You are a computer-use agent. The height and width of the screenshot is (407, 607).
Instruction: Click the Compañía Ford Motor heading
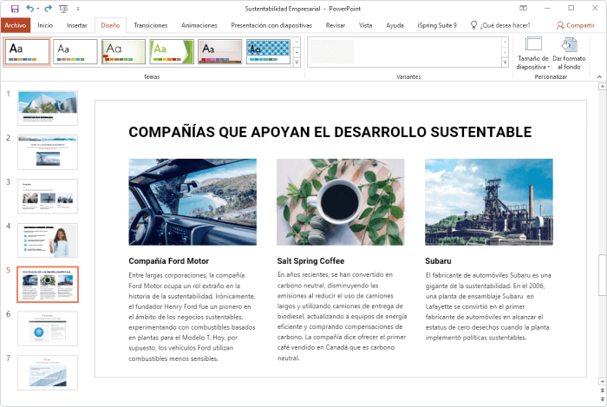tap(169, 261)
